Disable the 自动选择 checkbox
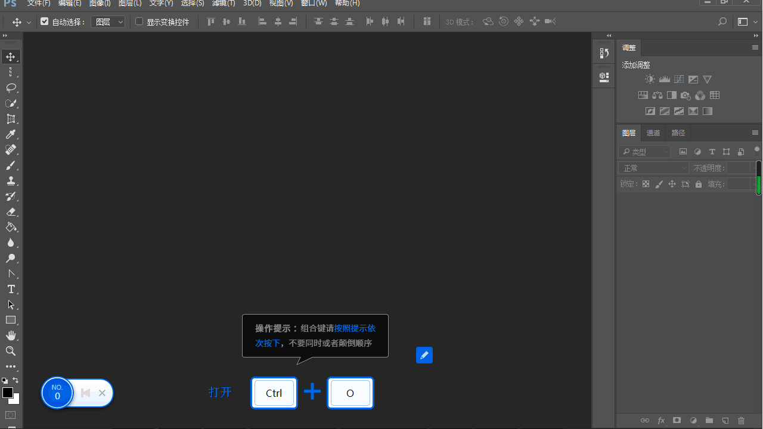763x429 pixels. (45, 21)
